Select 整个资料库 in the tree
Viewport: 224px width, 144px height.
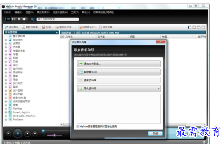pos(19,36)
